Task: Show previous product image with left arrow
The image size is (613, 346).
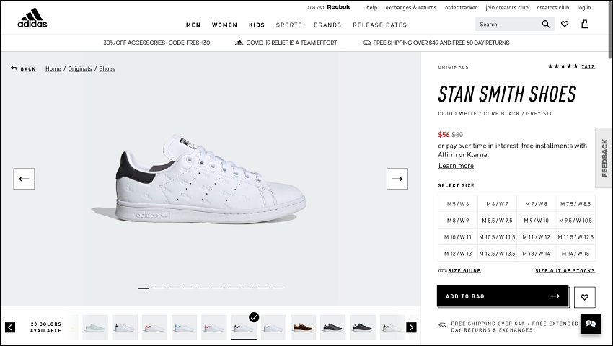Action: pos(24,179)
